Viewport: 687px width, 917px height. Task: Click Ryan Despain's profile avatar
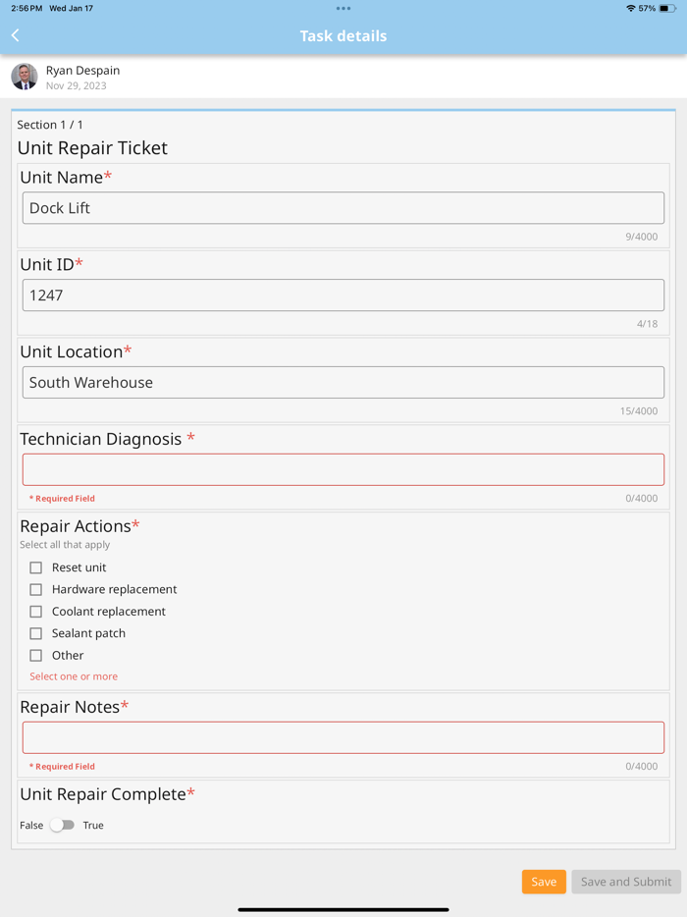click(25, 76)
